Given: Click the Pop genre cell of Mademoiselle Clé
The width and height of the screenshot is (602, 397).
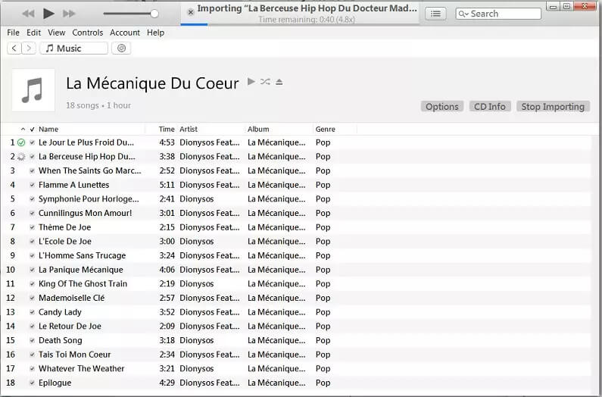Looking at the screenshot, I should point(323,298).
